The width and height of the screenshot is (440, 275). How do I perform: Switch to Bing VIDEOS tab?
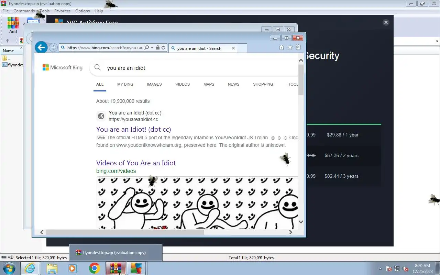[x=183, y=84]
